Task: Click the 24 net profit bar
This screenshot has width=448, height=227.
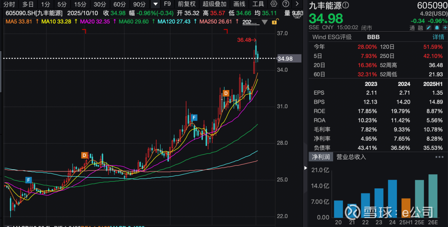Action: pyautogui.click(x=392, y=199)
